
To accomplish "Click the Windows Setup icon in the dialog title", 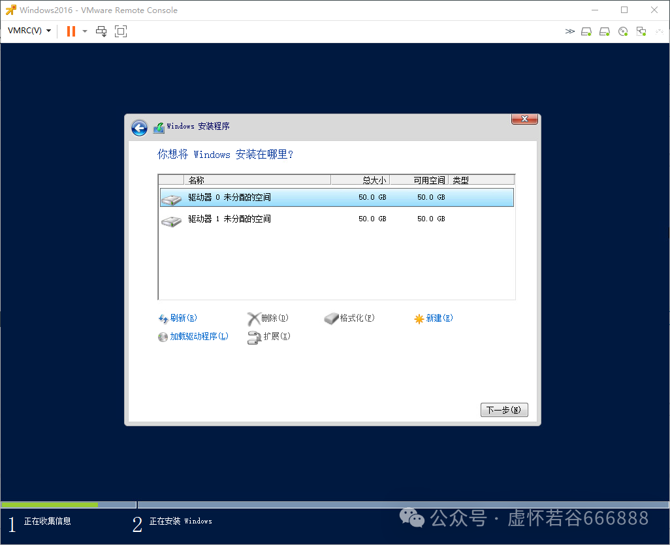I will click(159, 128).
